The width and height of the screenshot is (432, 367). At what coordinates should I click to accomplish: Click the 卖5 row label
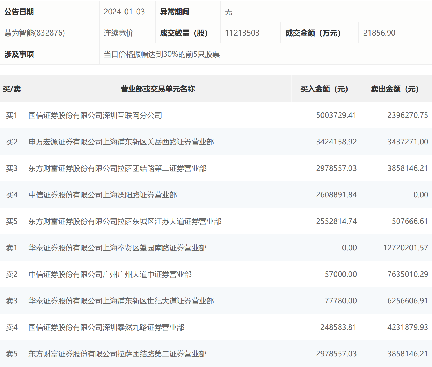point(12,354)
